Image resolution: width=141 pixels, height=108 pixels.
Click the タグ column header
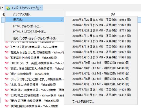113,14
